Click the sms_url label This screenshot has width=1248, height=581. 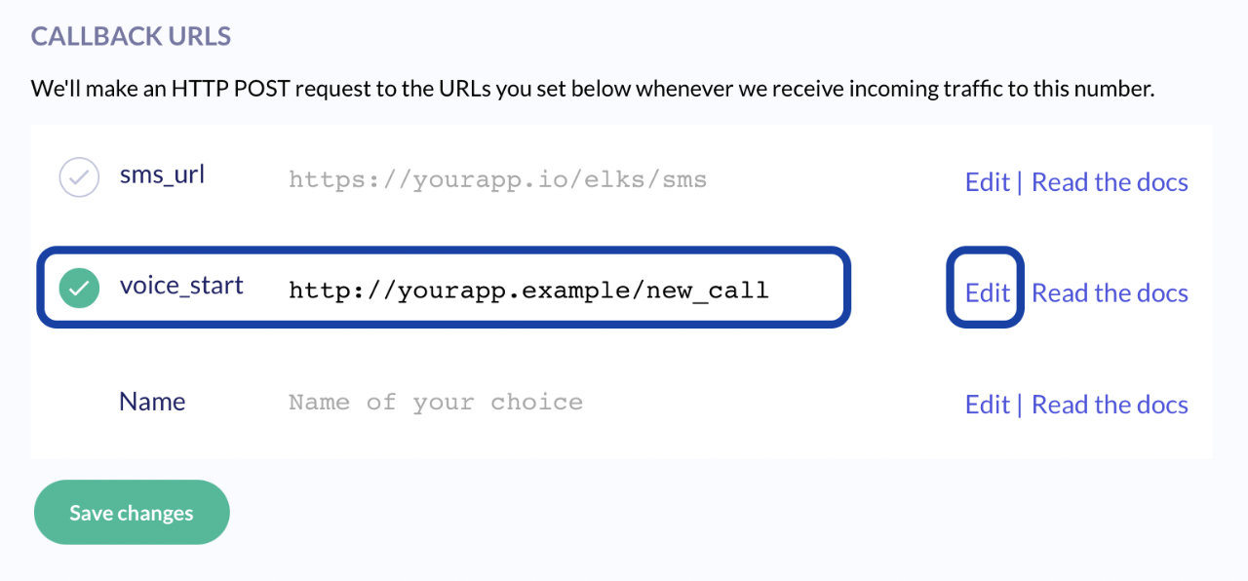(x=162, y=176)
